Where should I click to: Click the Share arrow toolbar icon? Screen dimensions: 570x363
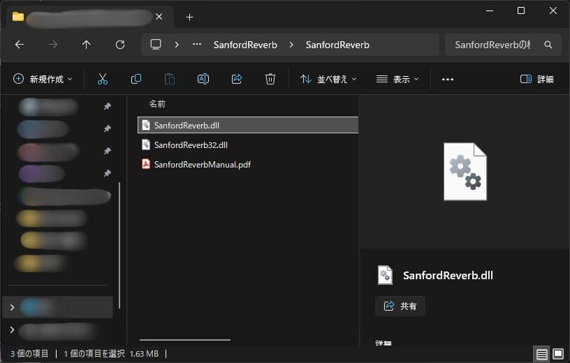(x=237, y=80)
